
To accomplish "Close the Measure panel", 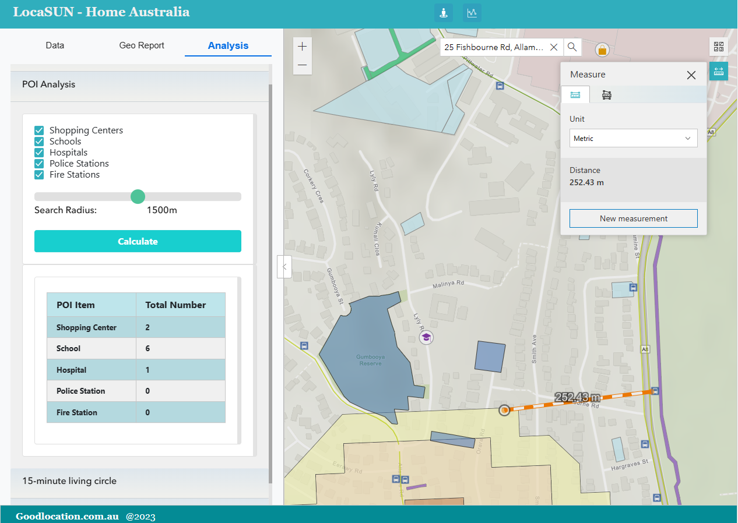I will coord(691,75).
